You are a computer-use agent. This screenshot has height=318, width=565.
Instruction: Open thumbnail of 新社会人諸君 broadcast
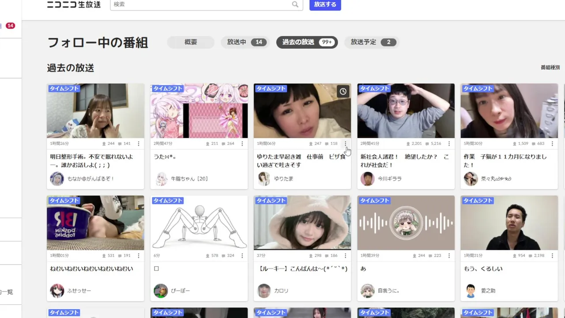pyautogui.click(x=406, y=111)
